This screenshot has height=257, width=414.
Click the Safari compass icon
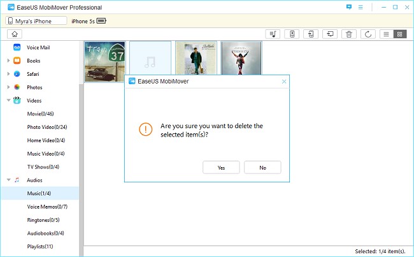17,74
